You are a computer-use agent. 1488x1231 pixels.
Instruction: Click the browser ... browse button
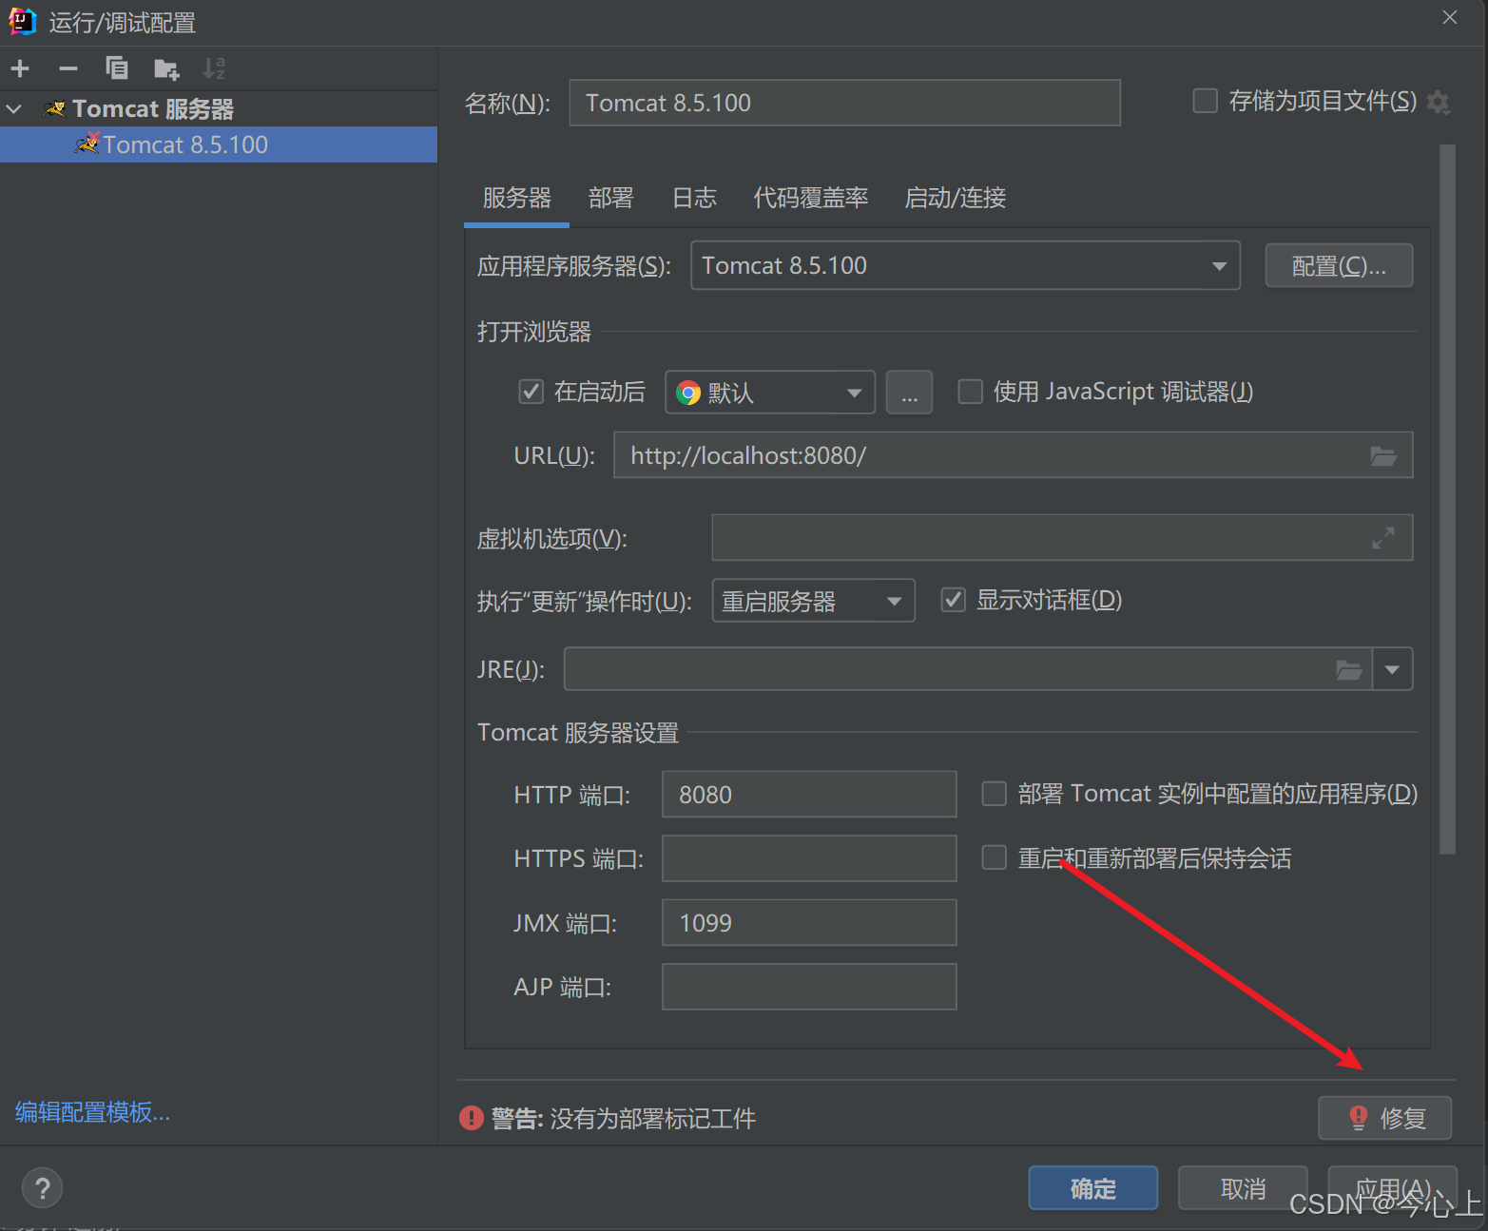click(909, 392)
